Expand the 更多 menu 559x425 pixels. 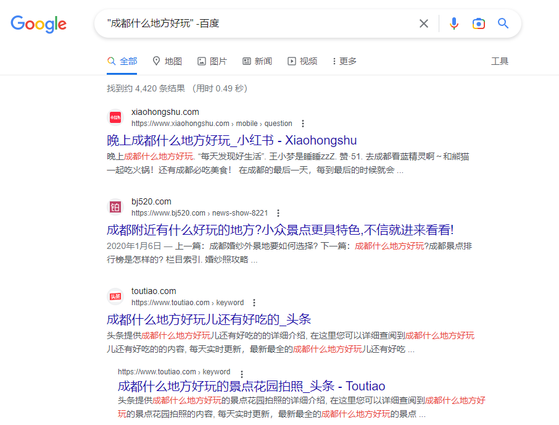(x=344, y=61)
